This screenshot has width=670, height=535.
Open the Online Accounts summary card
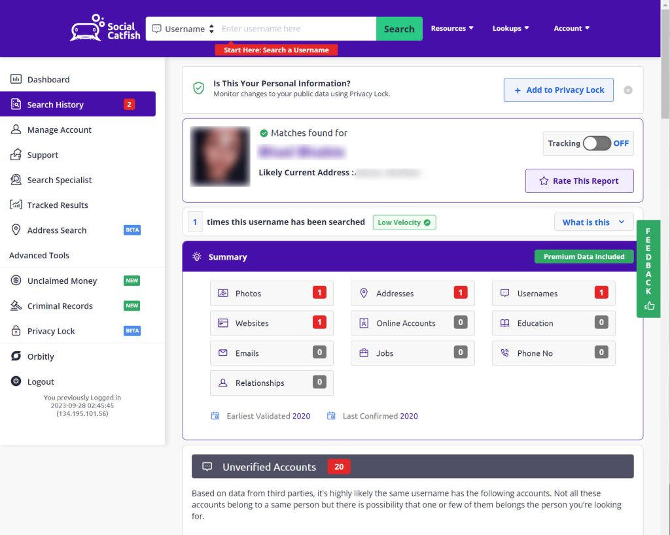tap(412, 323)
